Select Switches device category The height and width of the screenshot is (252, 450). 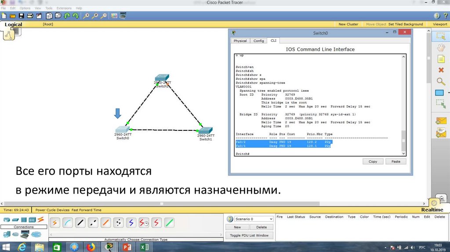[15, 220]
